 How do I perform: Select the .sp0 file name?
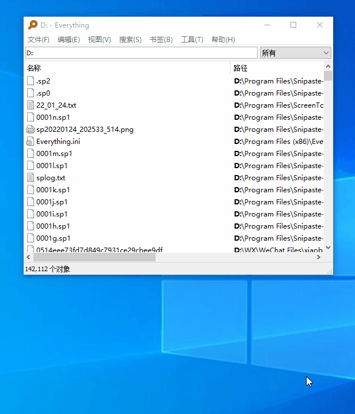[x=43, y=93]
